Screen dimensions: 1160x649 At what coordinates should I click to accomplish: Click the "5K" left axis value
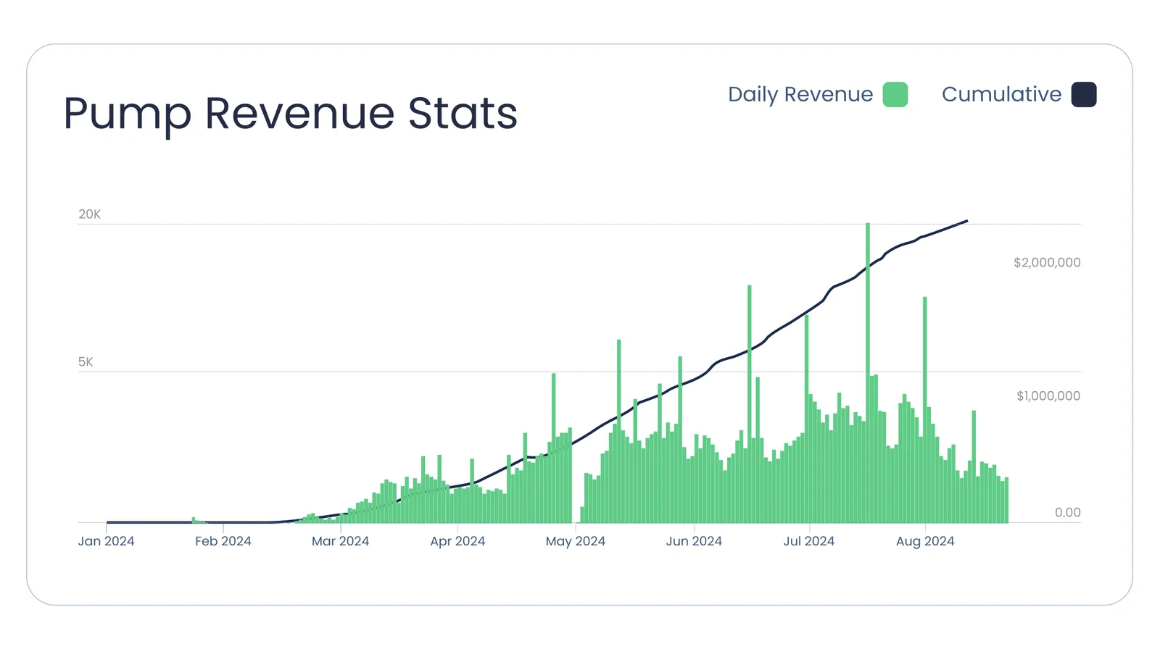pyautogui.click(x=86, y=362)
